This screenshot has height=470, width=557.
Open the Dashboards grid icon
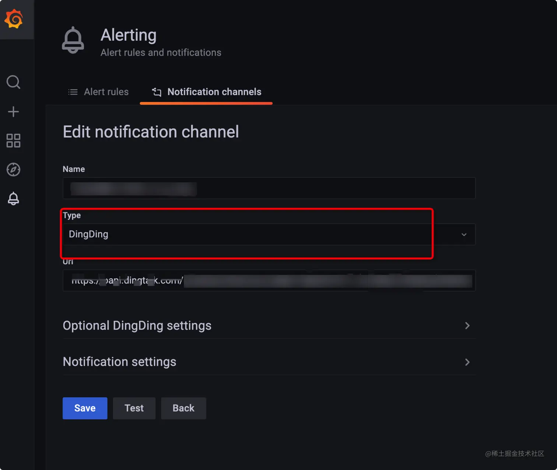[14, 140]
